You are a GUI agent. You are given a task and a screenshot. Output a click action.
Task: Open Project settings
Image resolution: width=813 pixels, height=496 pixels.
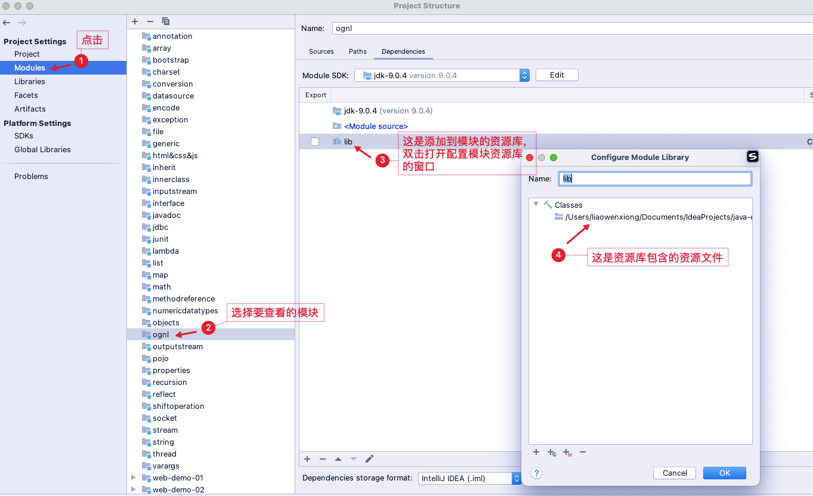[x=27, y=54]
